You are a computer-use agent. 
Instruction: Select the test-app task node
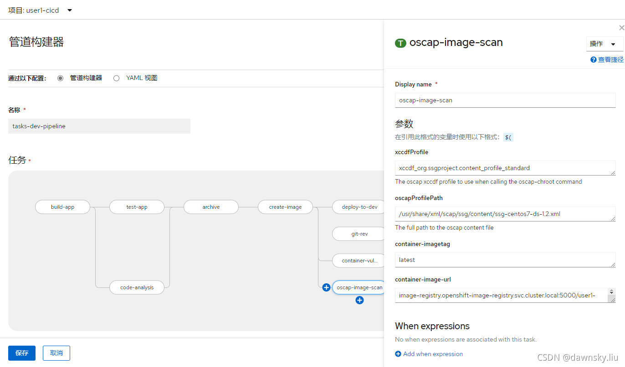pyautogui.click(x=137, y=207)
